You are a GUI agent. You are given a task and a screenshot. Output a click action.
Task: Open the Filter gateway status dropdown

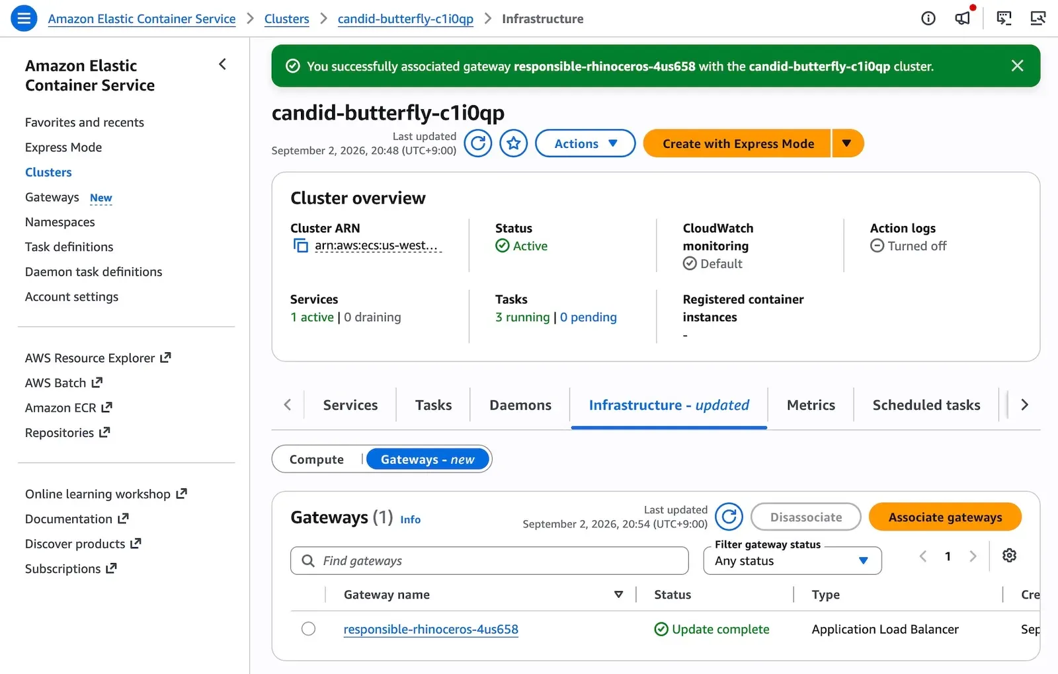coord(792,560)
